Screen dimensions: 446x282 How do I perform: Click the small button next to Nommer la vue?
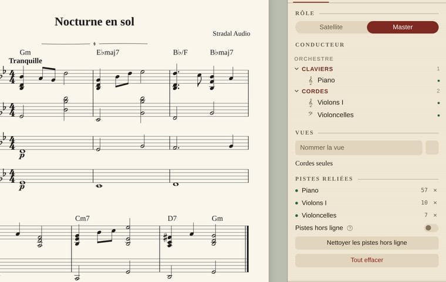[x=432, y=148]
